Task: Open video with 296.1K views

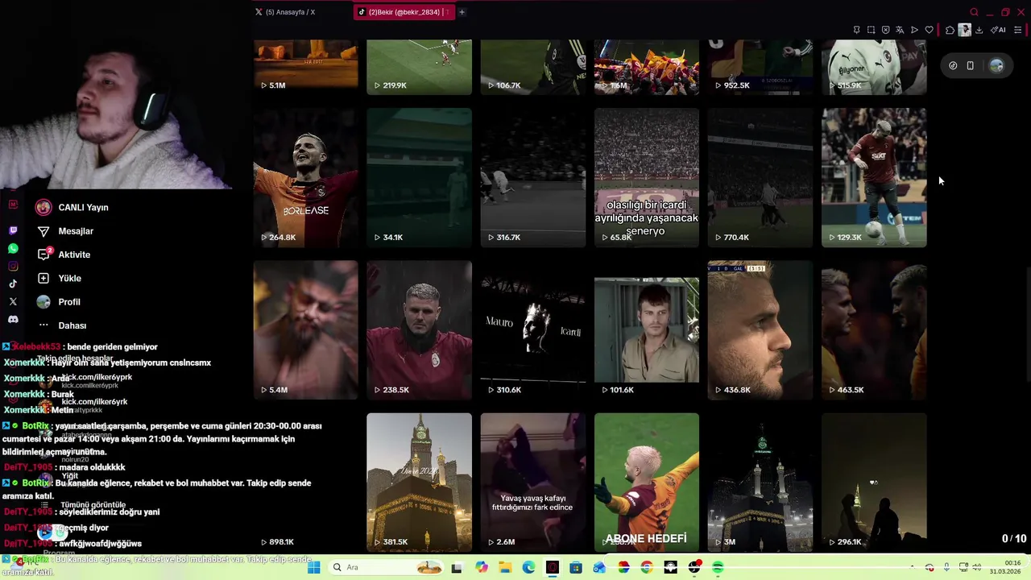Action: tap(874, 483)
